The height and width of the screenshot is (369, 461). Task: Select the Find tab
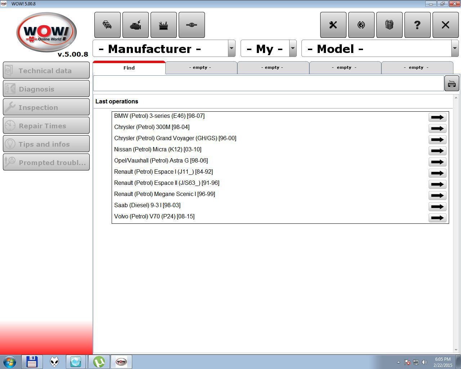129,68
